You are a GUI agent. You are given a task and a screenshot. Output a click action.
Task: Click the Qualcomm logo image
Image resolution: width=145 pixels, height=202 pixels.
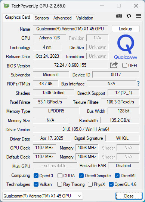pyautogui.click(x=126, y=47)
